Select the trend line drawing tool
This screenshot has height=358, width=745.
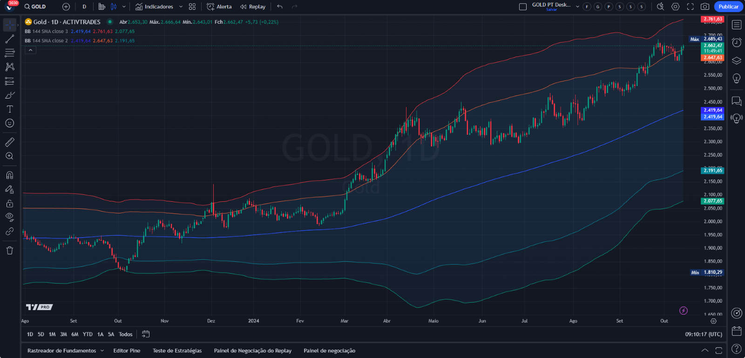click(x=9, y=39)
